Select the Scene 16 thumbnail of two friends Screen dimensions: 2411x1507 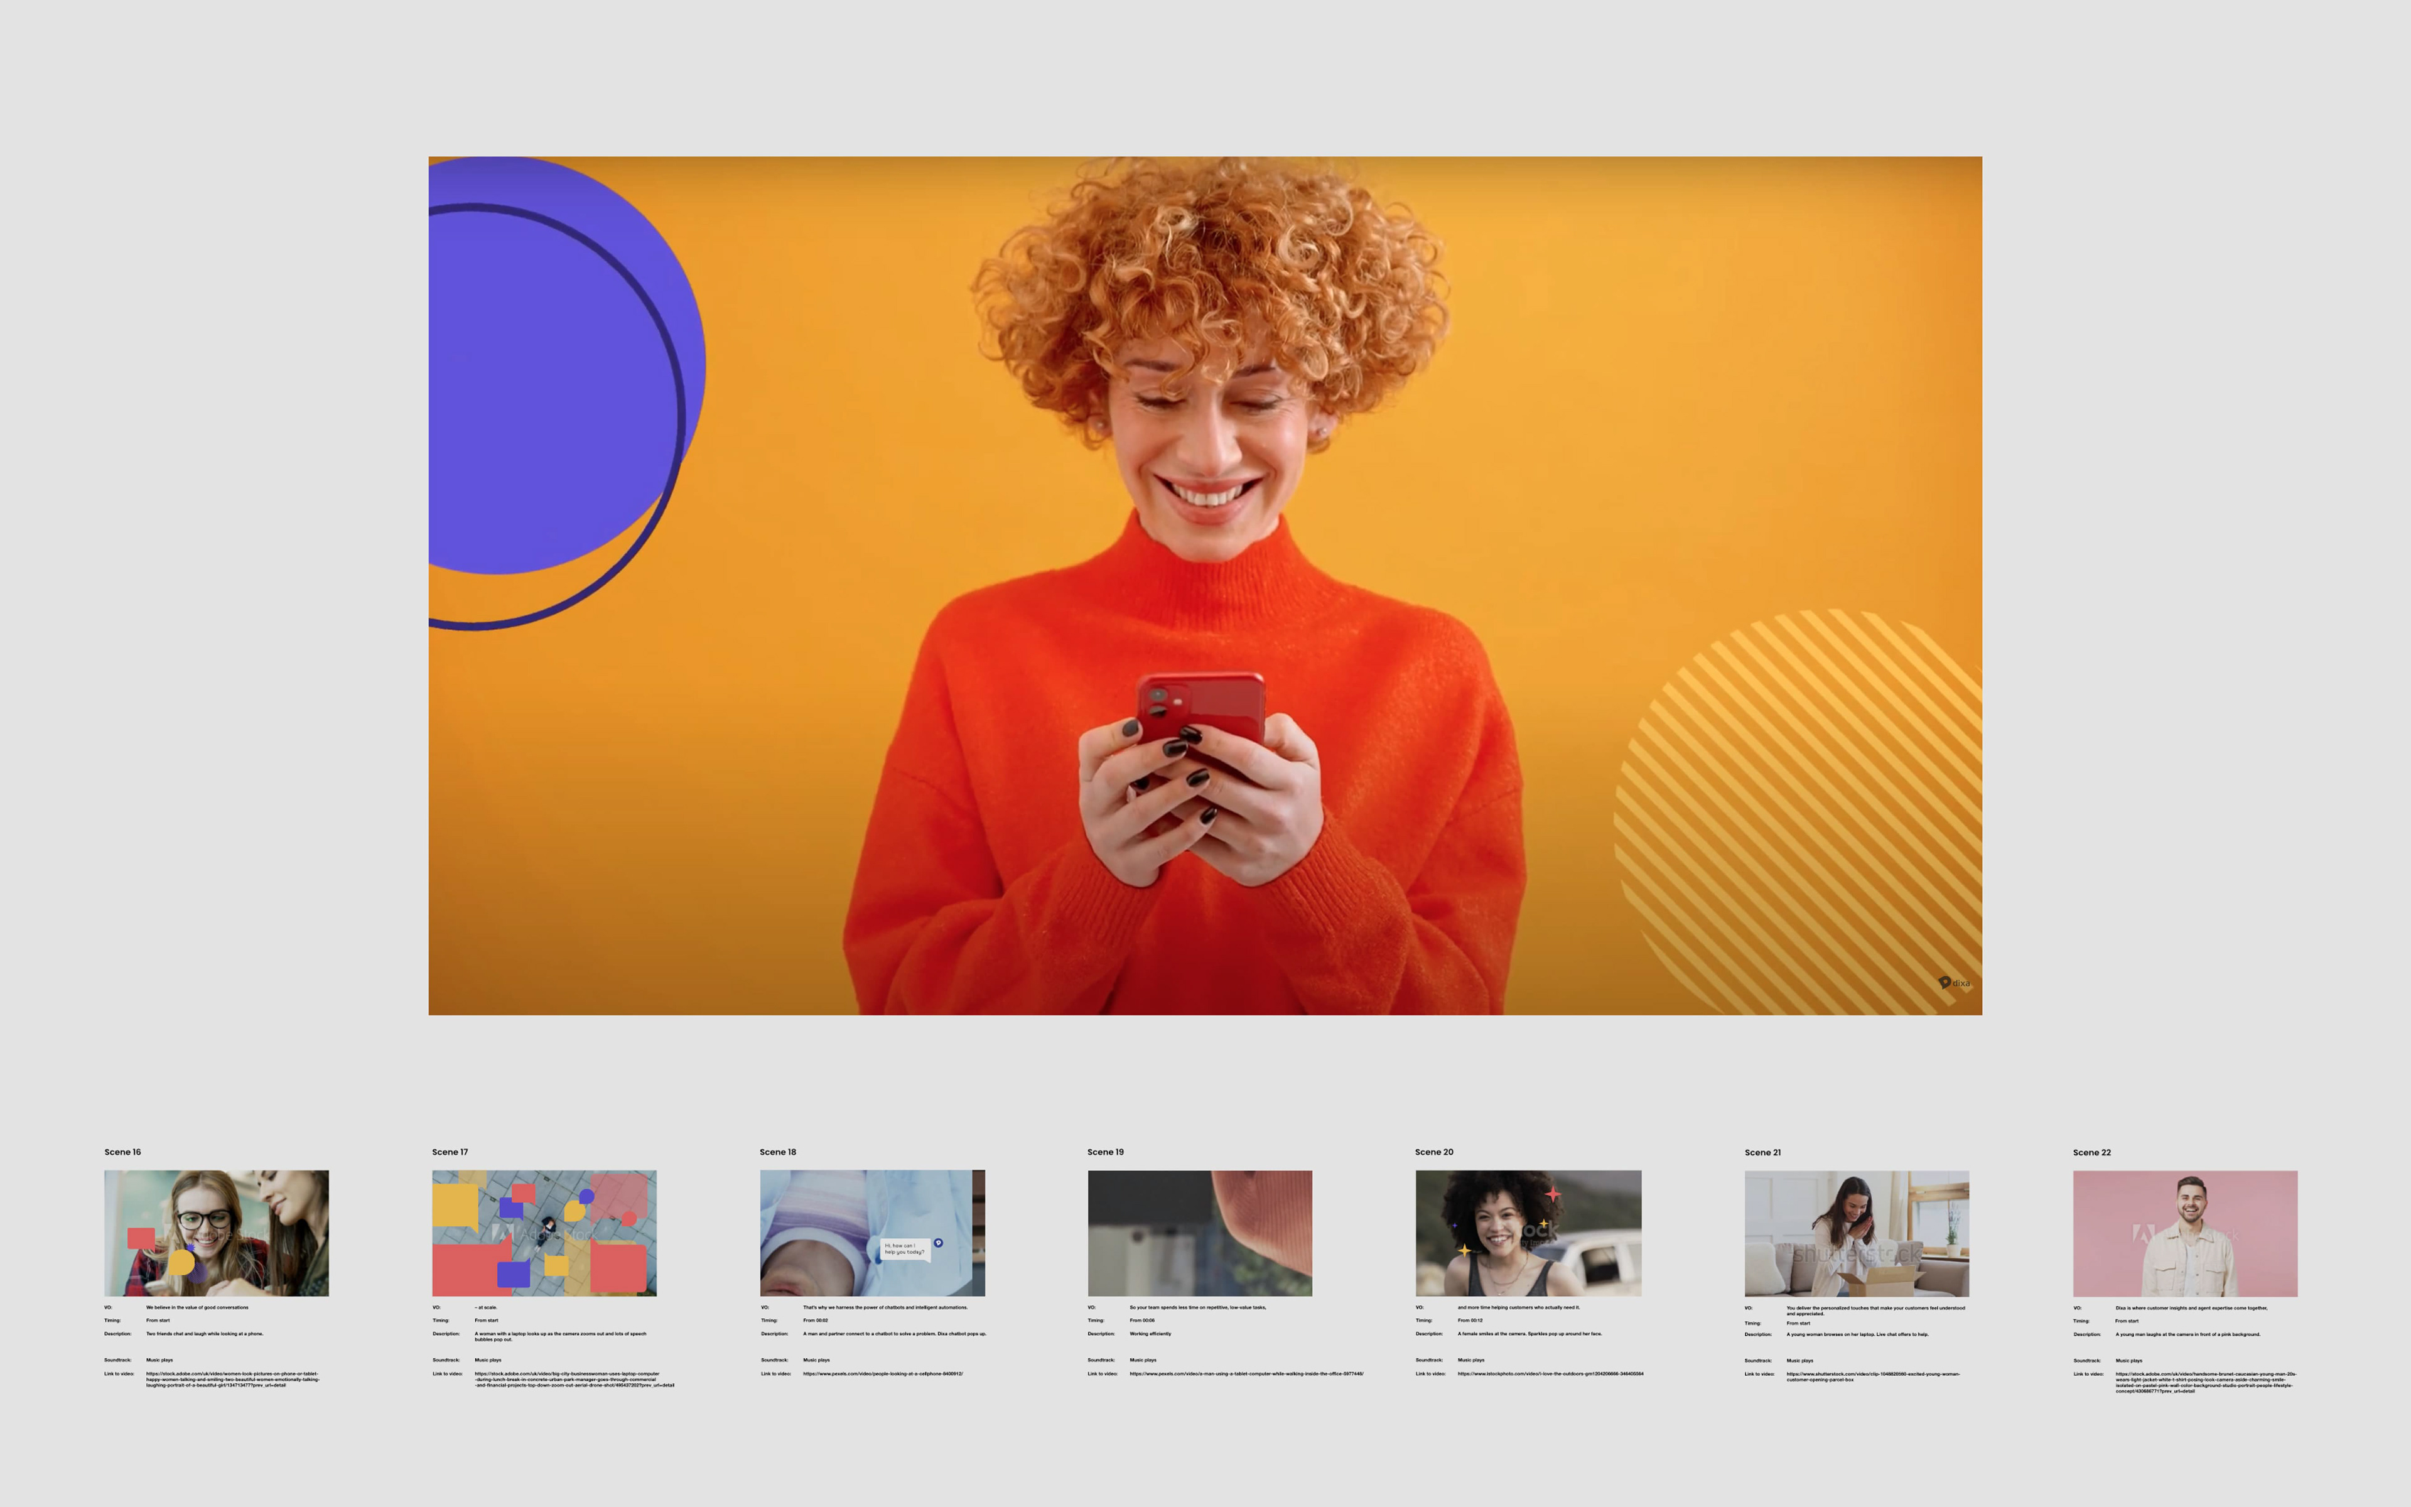click(x=216, y=1233)
